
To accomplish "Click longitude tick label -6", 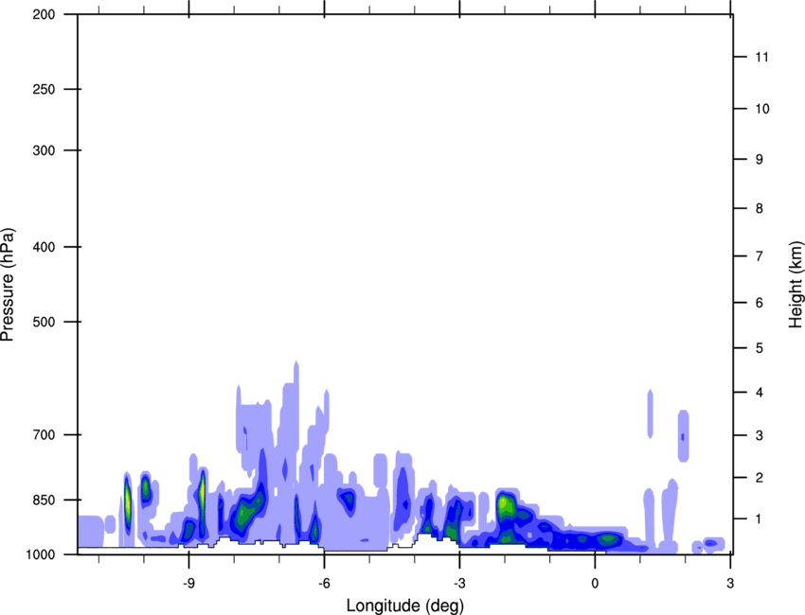I will tap(324, 584).
